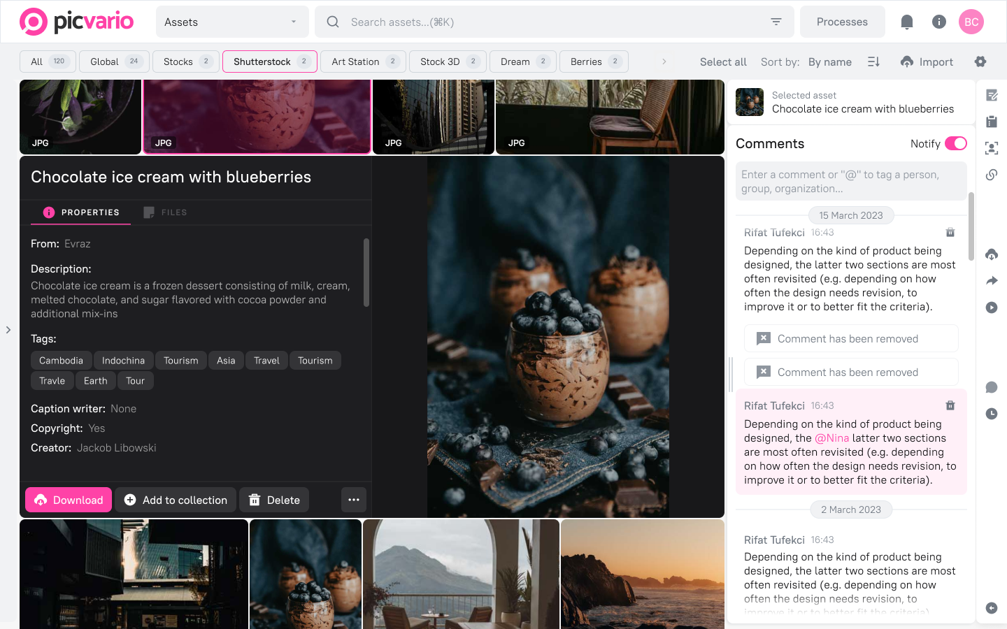Select the sunset coastline thumbnail at bottom right

[x=642, y=574]
